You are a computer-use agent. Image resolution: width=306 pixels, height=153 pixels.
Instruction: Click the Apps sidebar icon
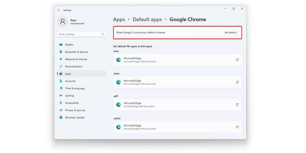coord(61,74)
